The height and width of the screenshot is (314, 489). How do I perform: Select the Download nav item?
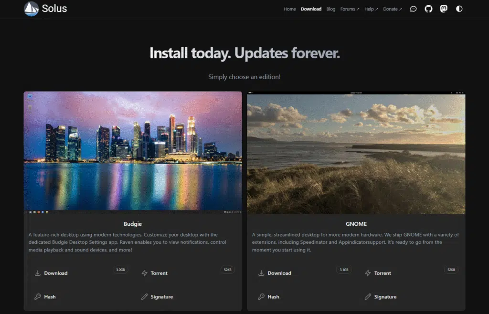click(x=311, y=9)
